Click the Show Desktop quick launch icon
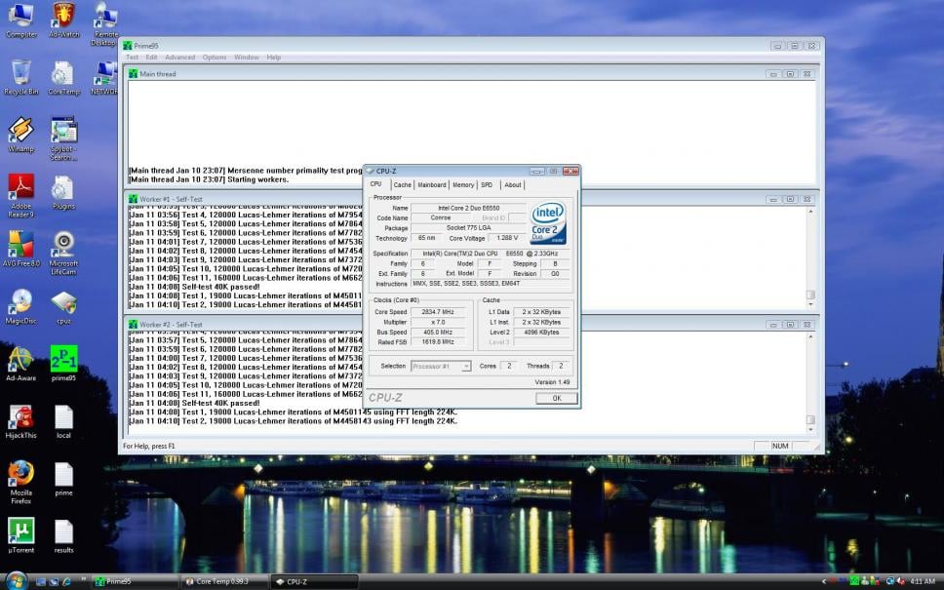This screenshot has height=590, width=944. (x=40, y=581)
